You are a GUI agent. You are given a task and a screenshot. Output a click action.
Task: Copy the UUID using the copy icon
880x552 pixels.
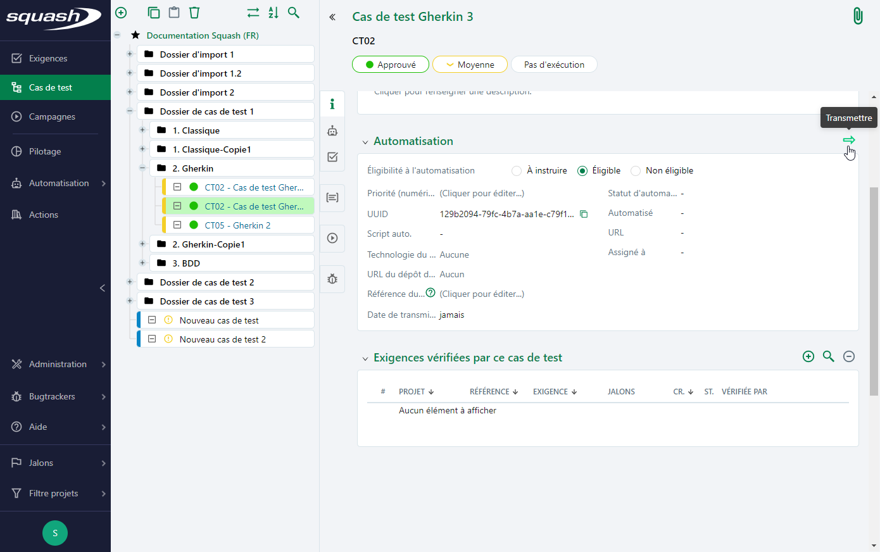click(x=584, y=214)
